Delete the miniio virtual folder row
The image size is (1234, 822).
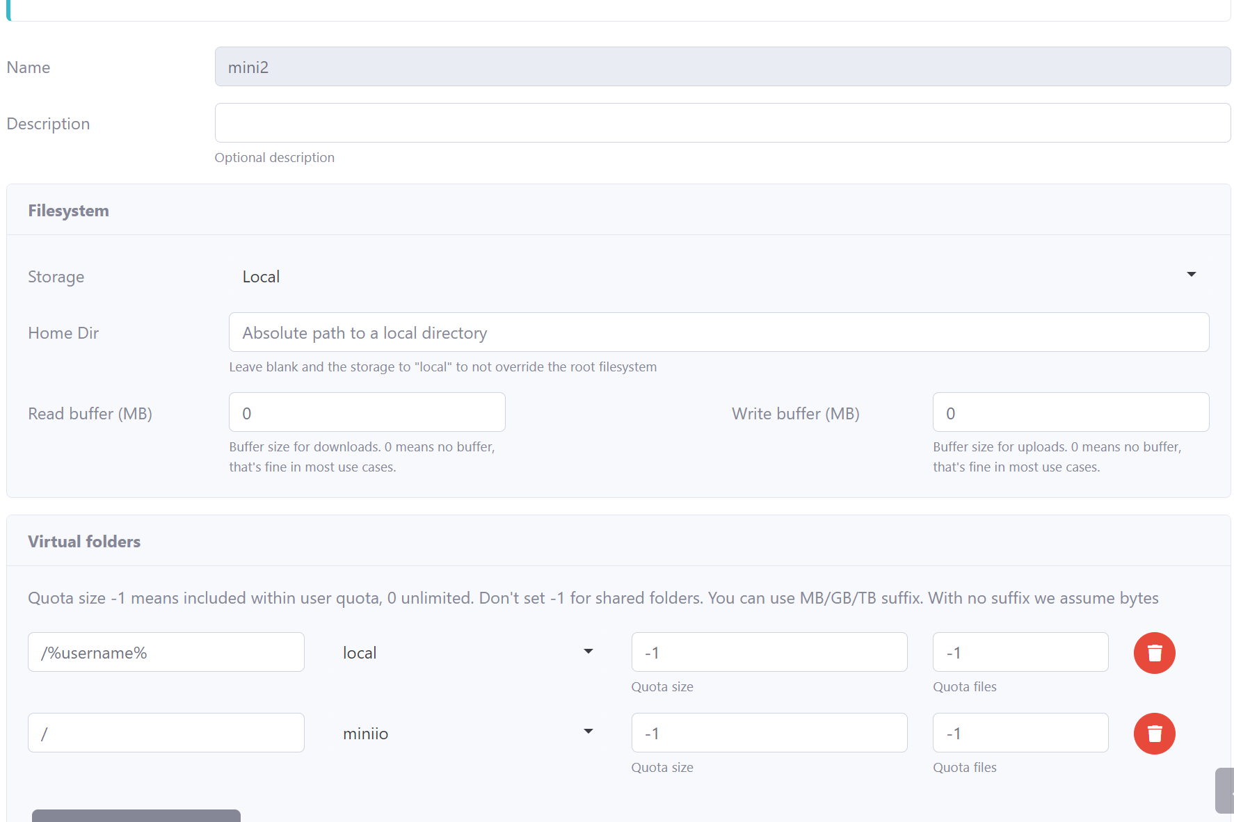(x=1154, y=734)
